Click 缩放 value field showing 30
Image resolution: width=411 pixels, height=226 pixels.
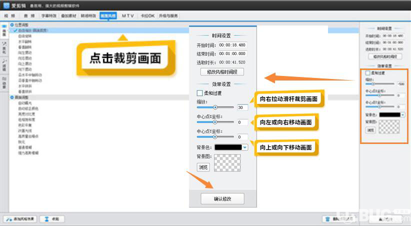(242, 107)
